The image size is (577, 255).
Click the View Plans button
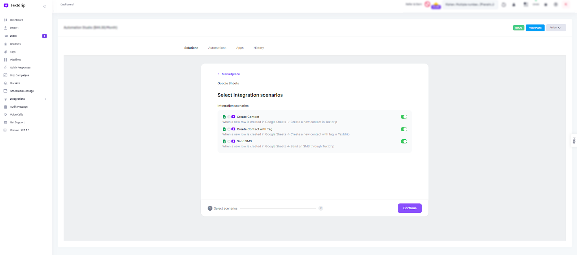click(x=535, y=28)
